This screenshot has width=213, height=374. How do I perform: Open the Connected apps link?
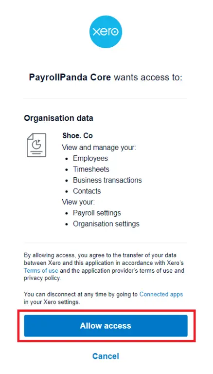click(161, 294)
